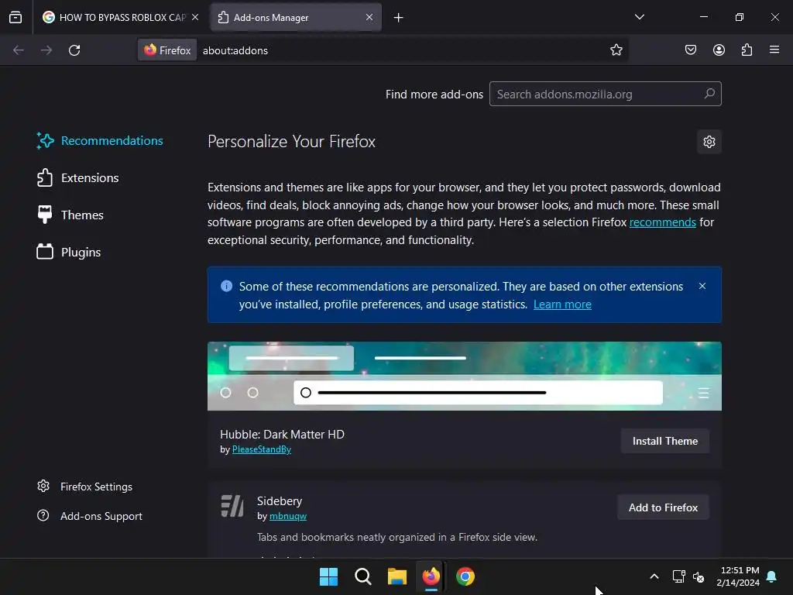Open the clock showing 12:51 PM
793x595 pixels.
(738, 576)
